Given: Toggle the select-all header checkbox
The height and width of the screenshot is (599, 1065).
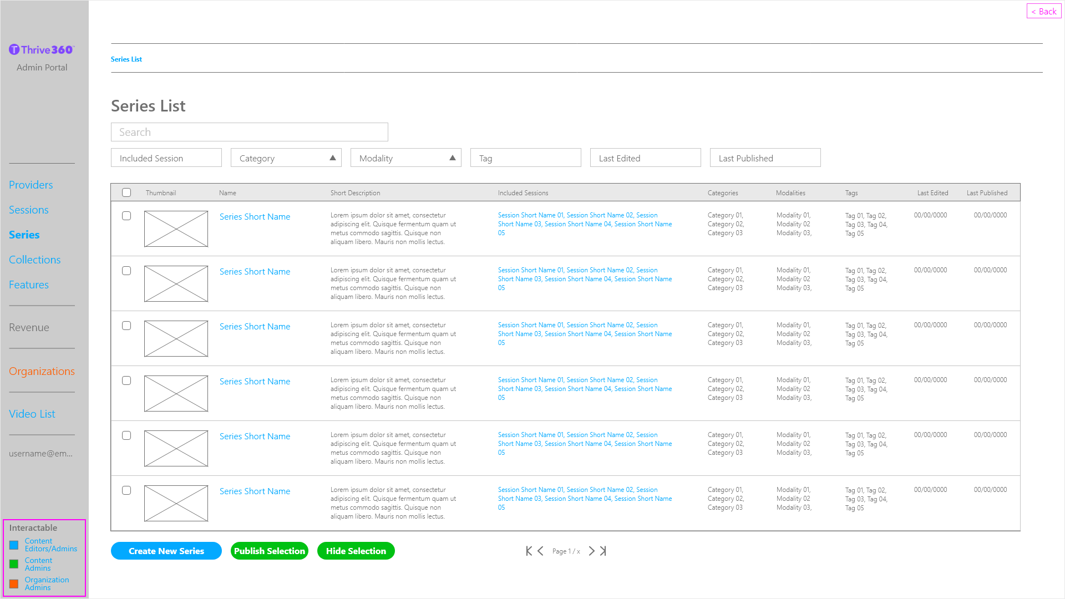Looking at the screenshot, I should tap(126, 192).
